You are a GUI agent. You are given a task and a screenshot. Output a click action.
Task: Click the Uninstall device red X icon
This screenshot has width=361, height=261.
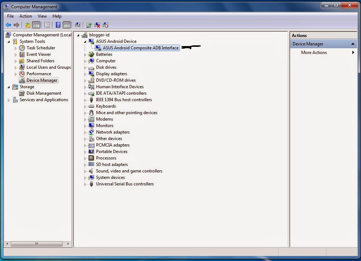tap(97, 25)
